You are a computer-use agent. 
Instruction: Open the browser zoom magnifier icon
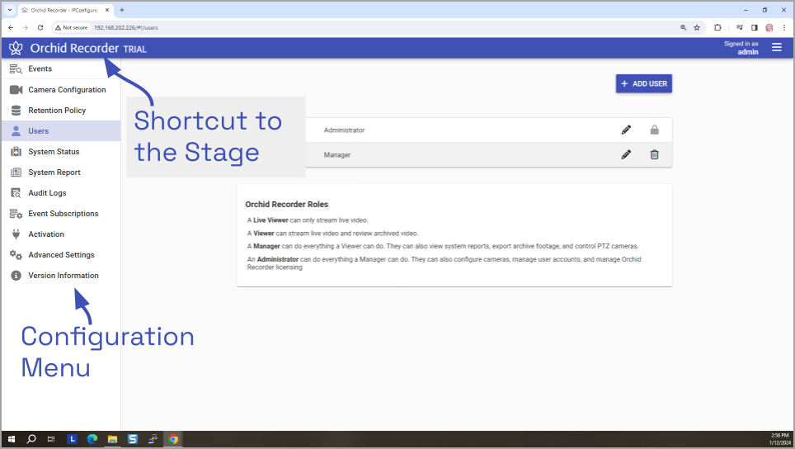click(x=683, y=27)
